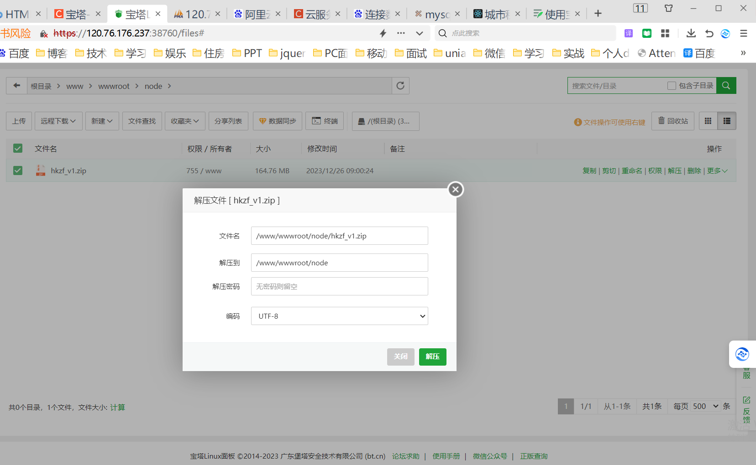Open a new browser tab
The width and height of the screenshot is (756, 465).
click(598, 14)
